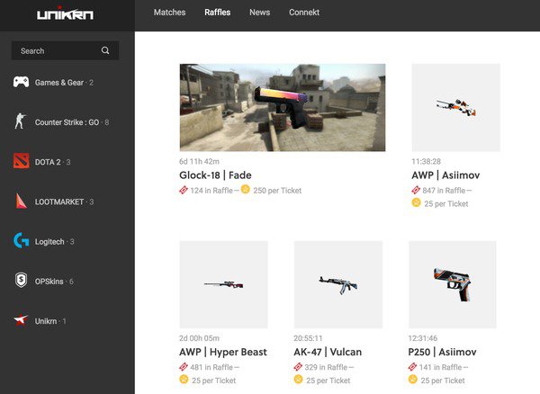540x394 pixels.
Task: Click the Unikrn logo
Action: (65, 13)
